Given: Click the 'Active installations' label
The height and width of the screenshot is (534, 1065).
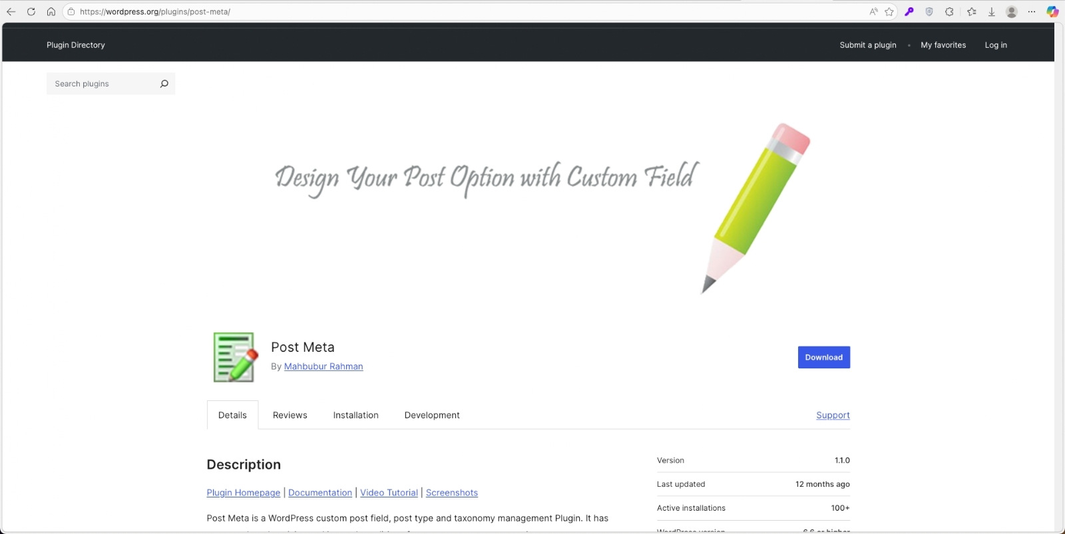Looking at the screenshot, I should [691, 508].
